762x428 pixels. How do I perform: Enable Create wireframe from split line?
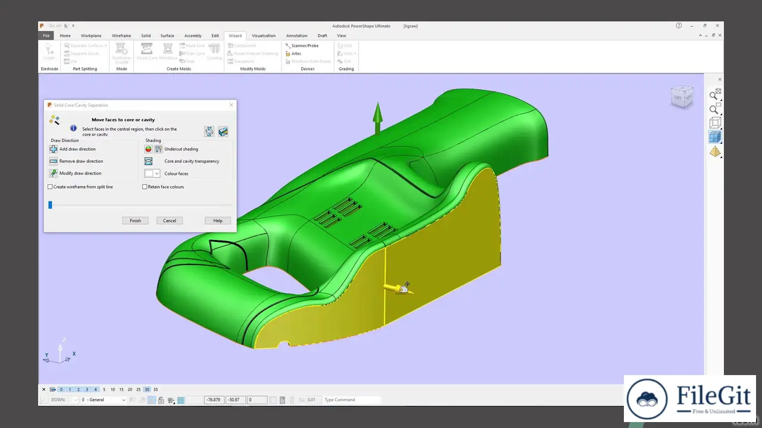[x=50, y=187]
